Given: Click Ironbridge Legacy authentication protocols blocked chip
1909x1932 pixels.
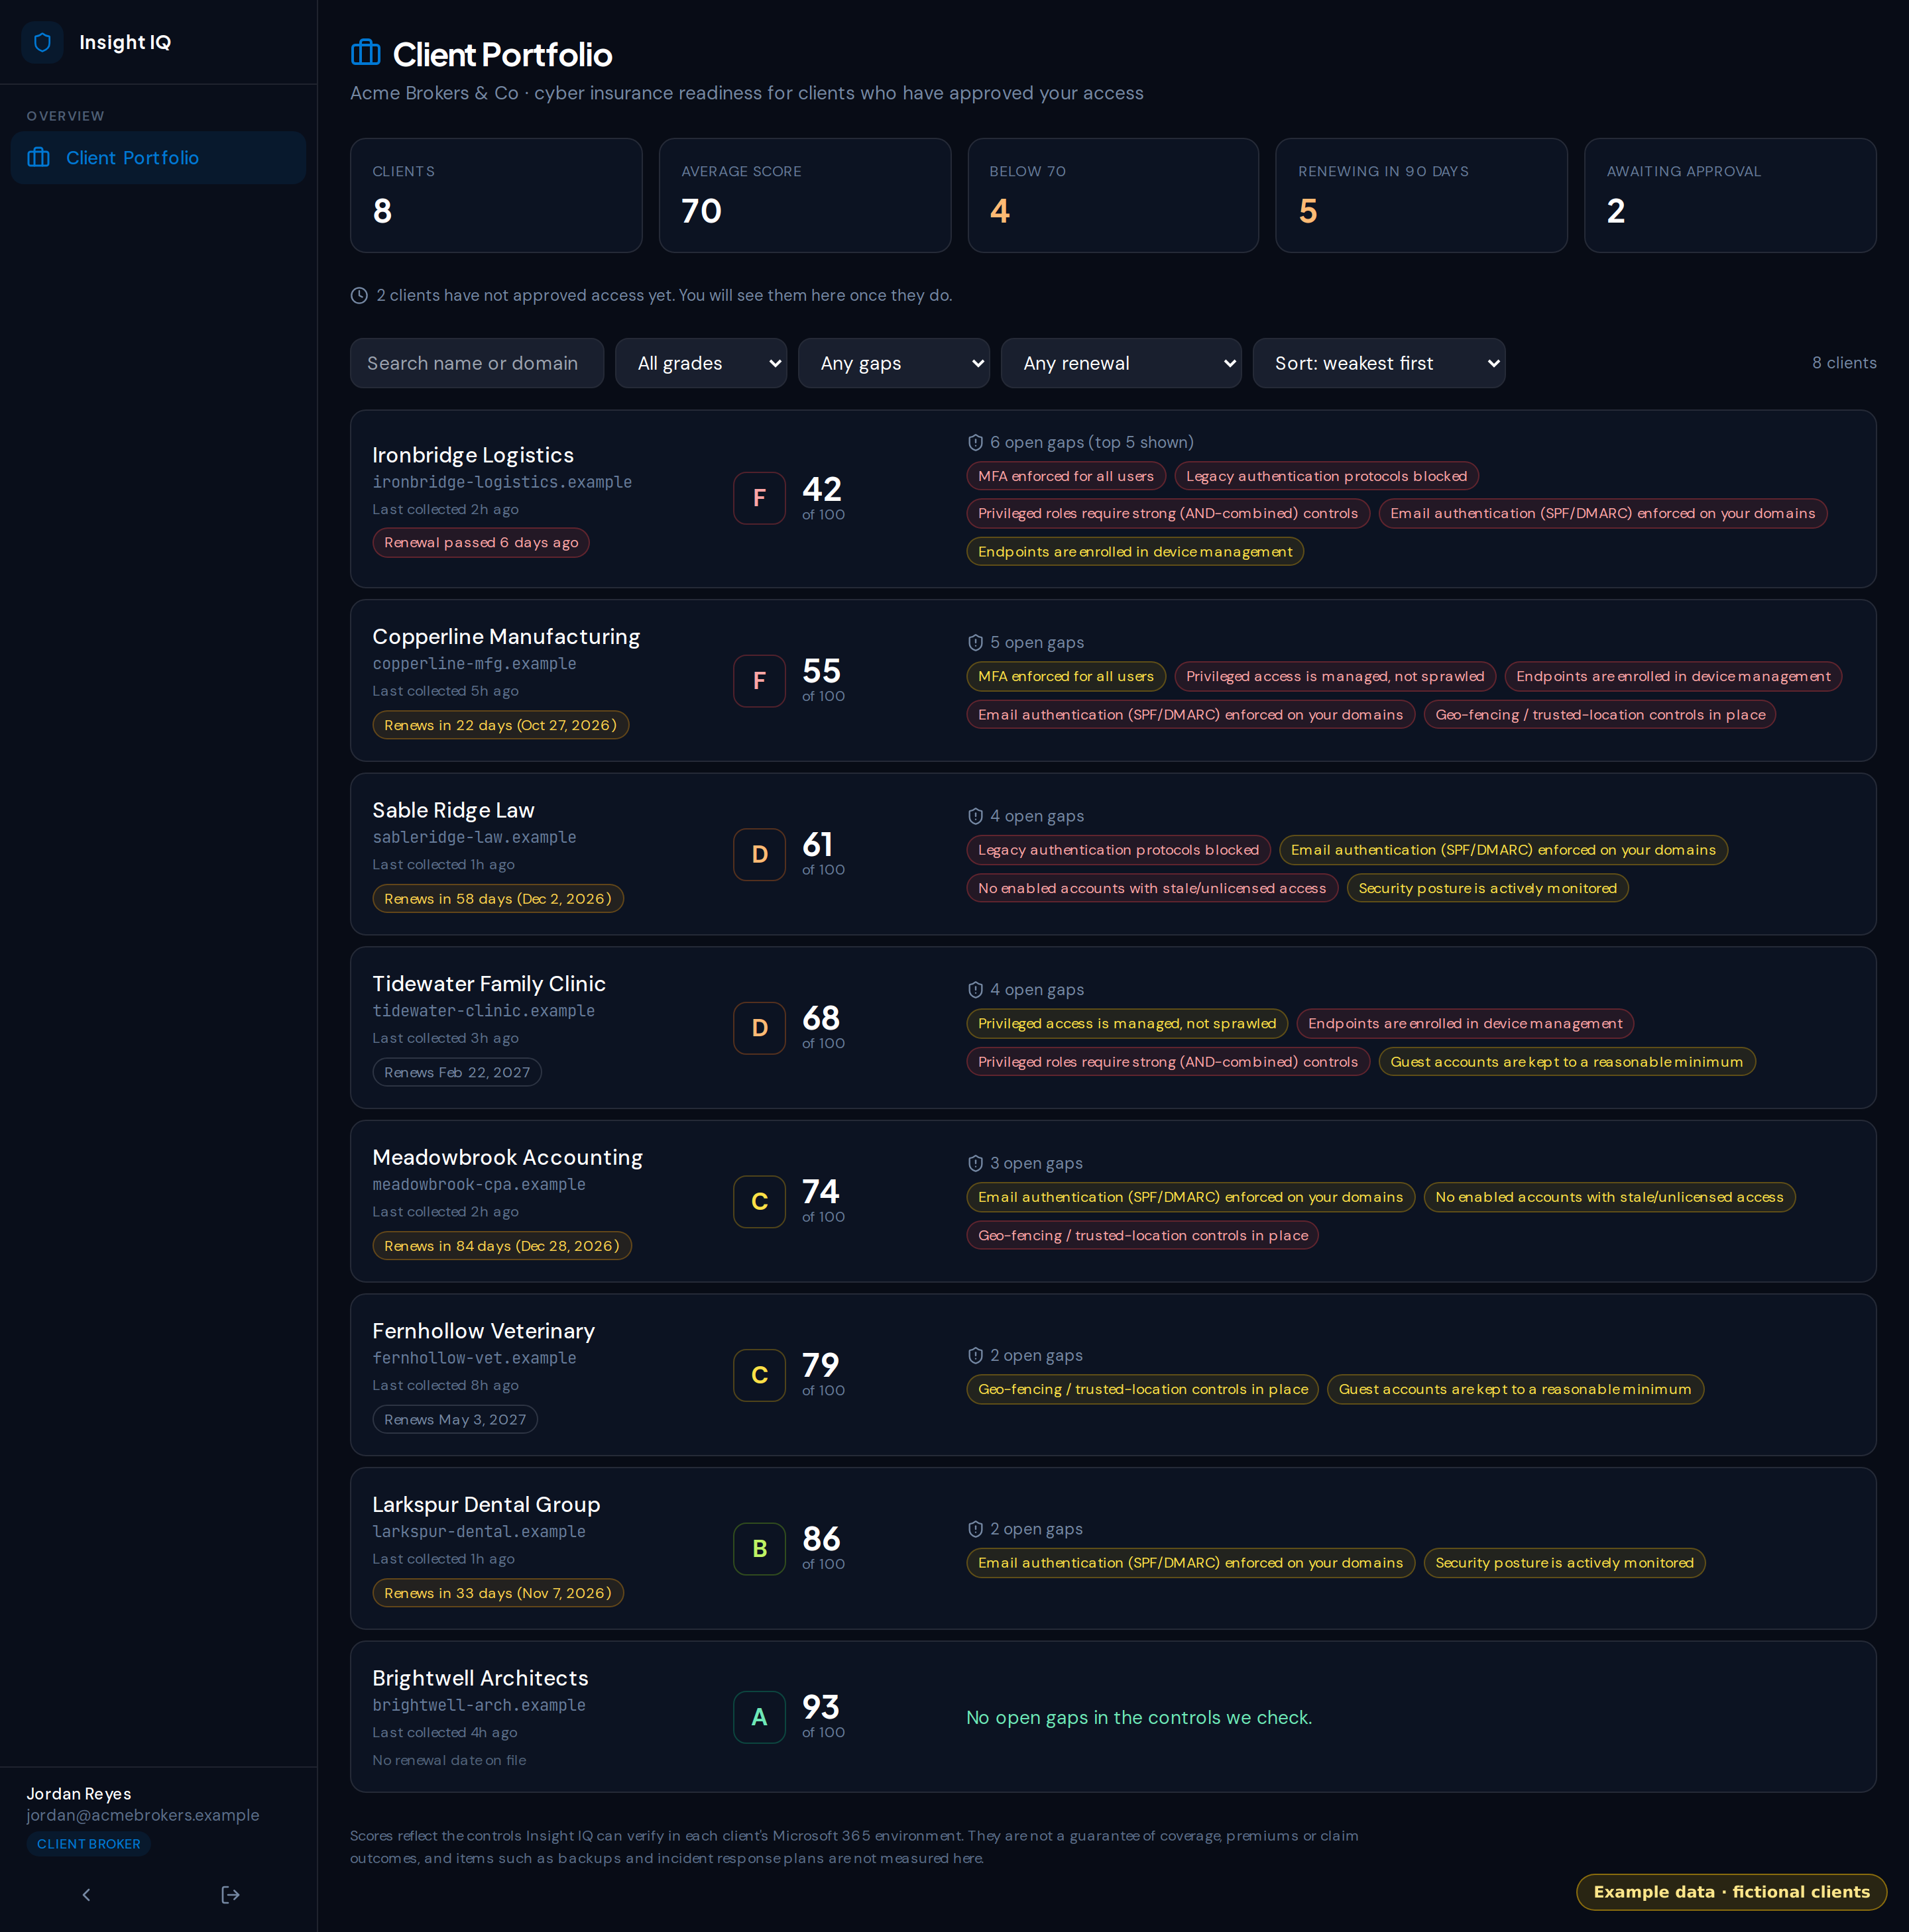Looking at the screenshot, I should [1327, 476].
